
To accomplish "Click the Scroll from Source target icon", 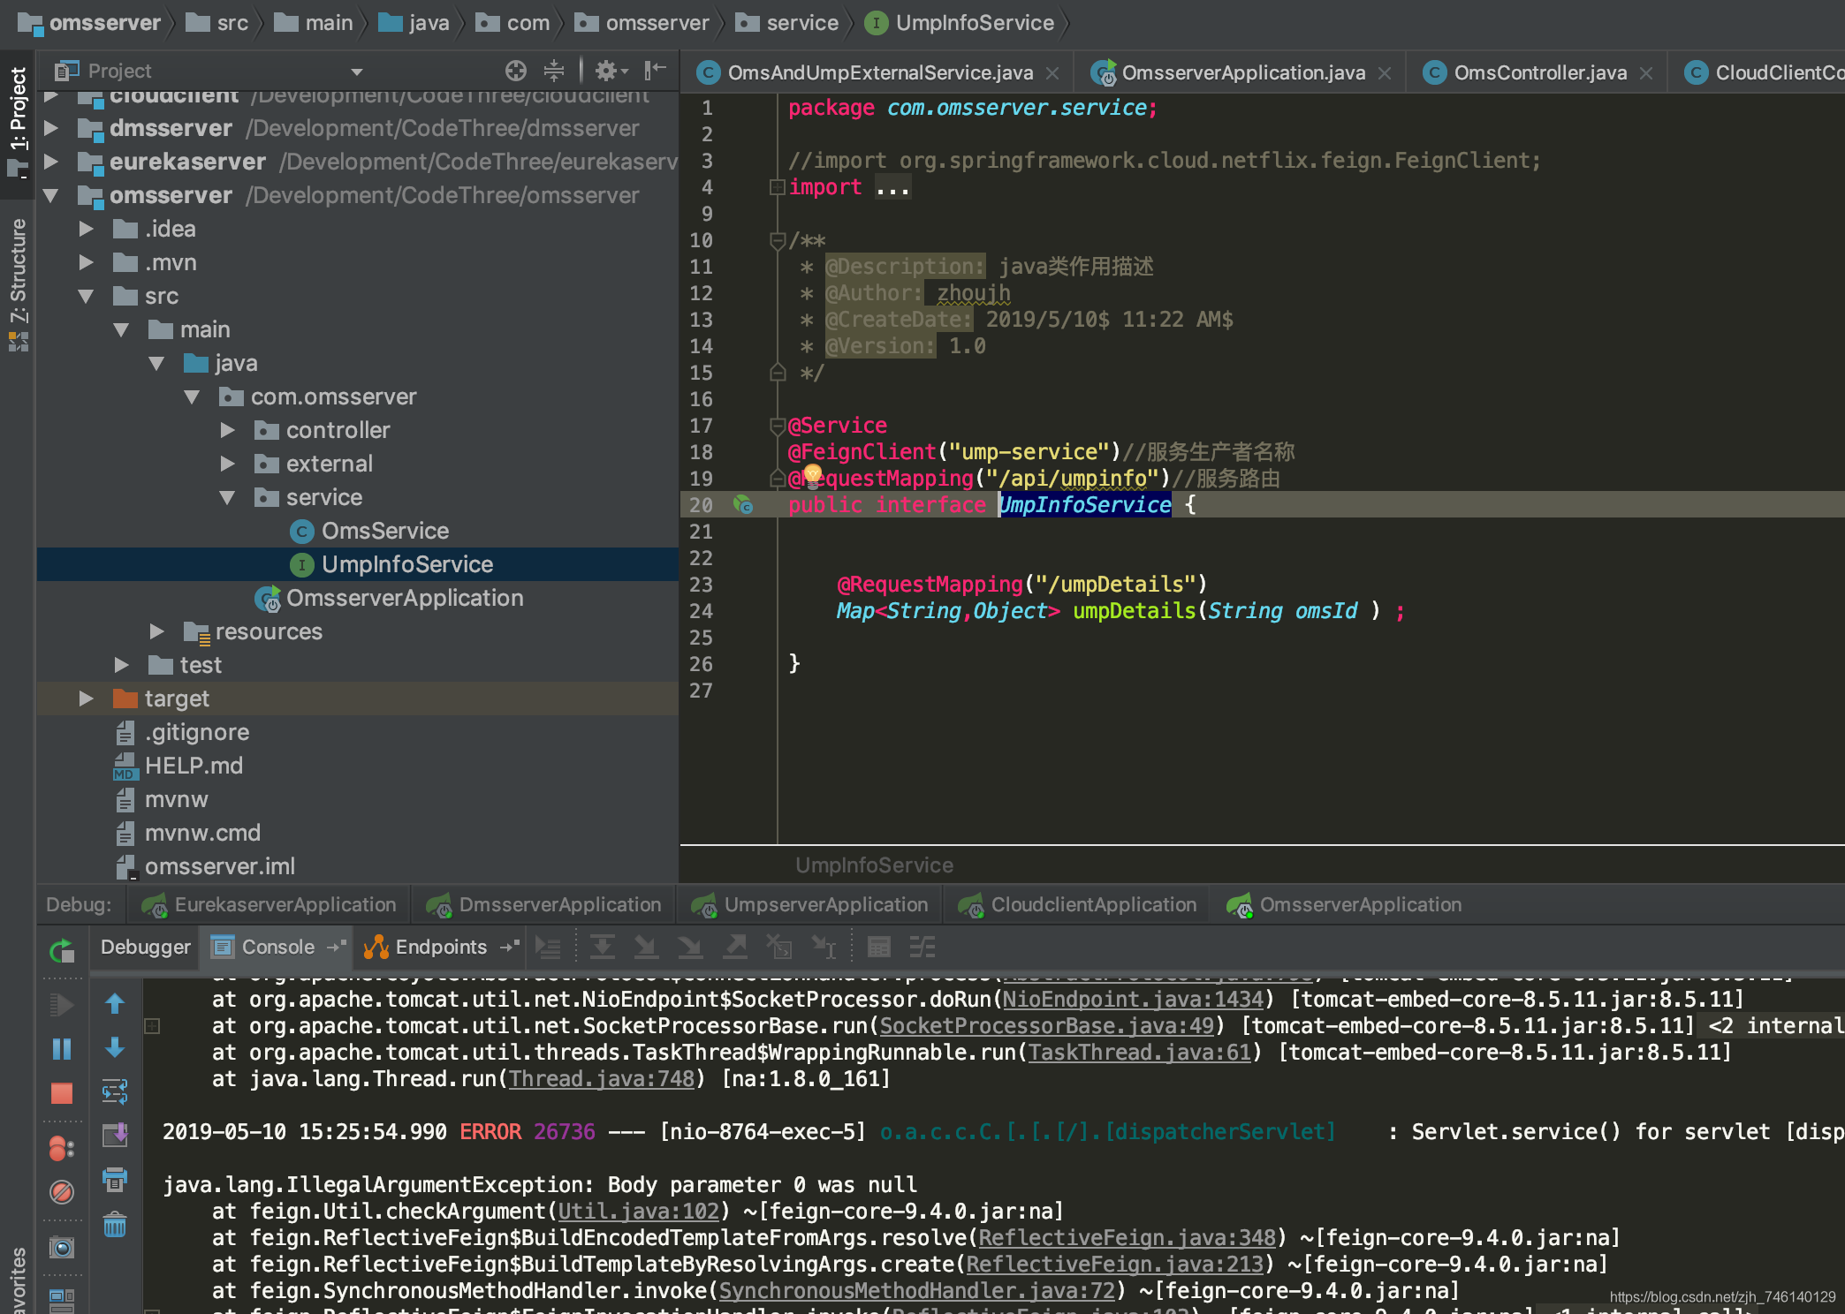I will (x=516, y=71).
